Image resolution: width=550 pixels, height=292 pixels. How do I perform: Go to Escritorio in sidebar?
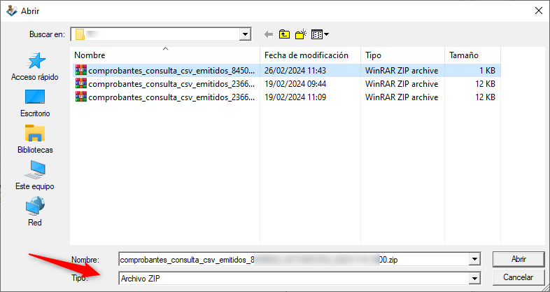click(34, 103)
